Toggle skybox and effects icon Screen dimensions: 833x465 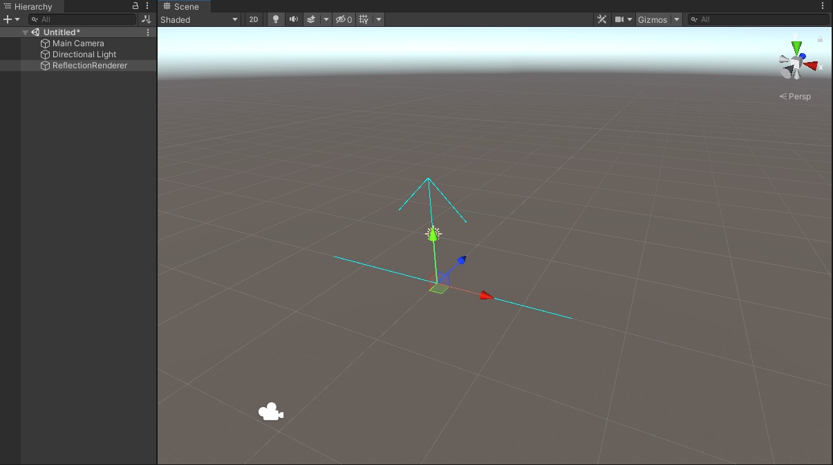[x=312, y=19]
